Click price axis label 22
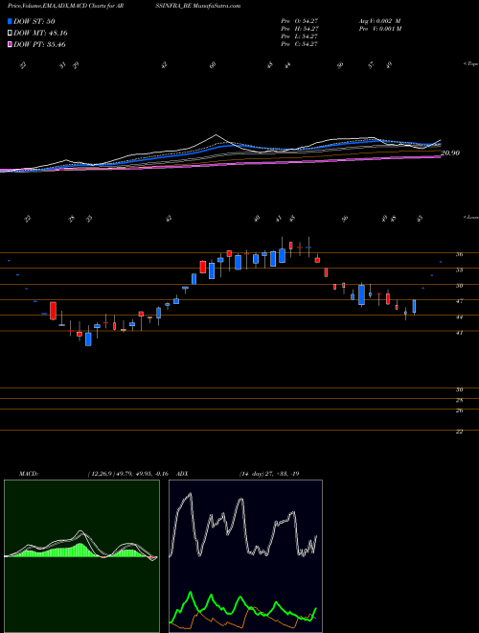The image size is (479, 633). coord(459,432)
